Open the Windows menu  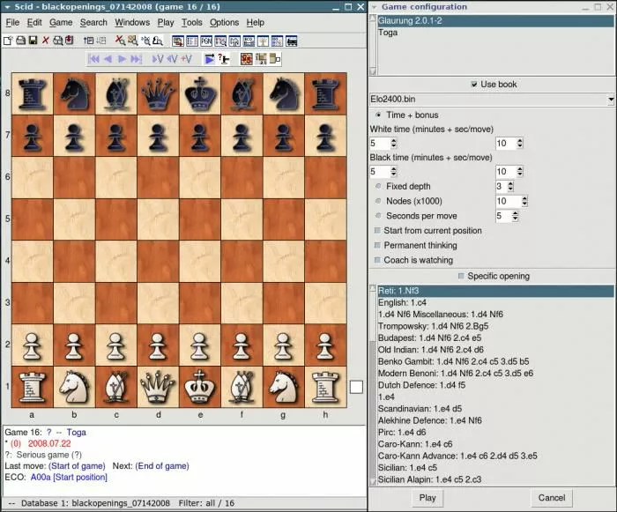click(x=132, y=22)
